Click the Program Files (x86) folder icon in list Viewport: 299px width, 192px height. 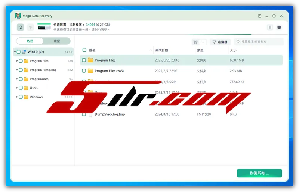[x=90, y=71]
